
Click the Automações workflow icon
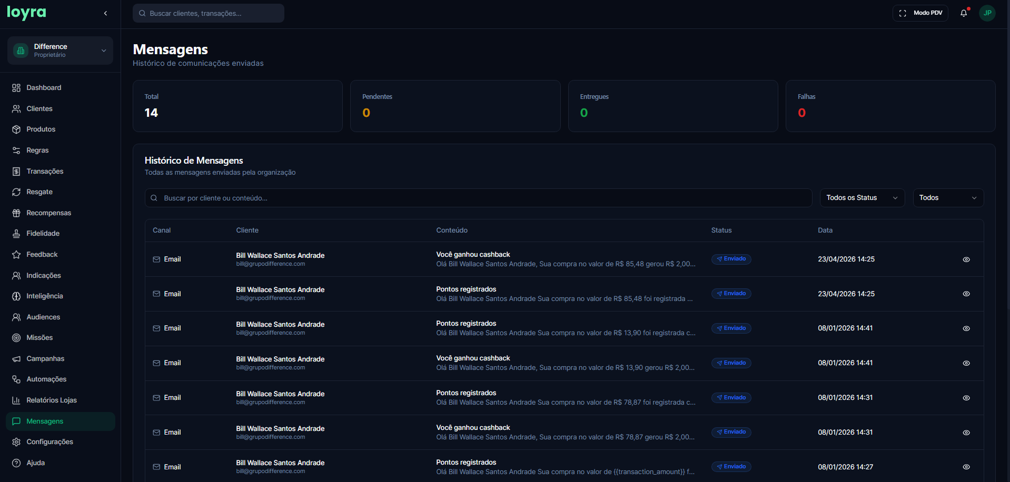tap(16, 379)
